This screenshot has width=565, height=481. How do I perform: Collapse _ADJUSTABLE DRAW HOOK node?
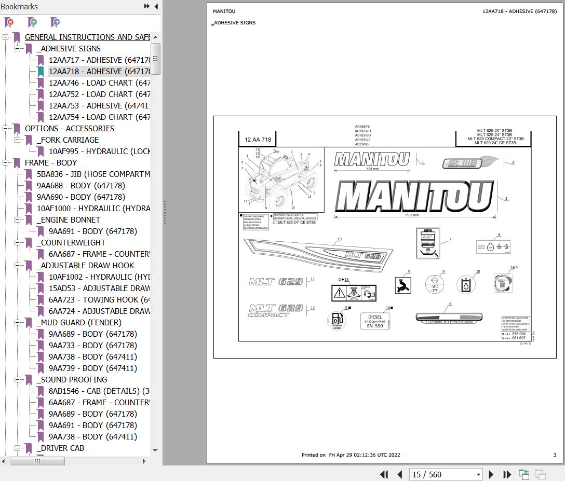point(17,265)
